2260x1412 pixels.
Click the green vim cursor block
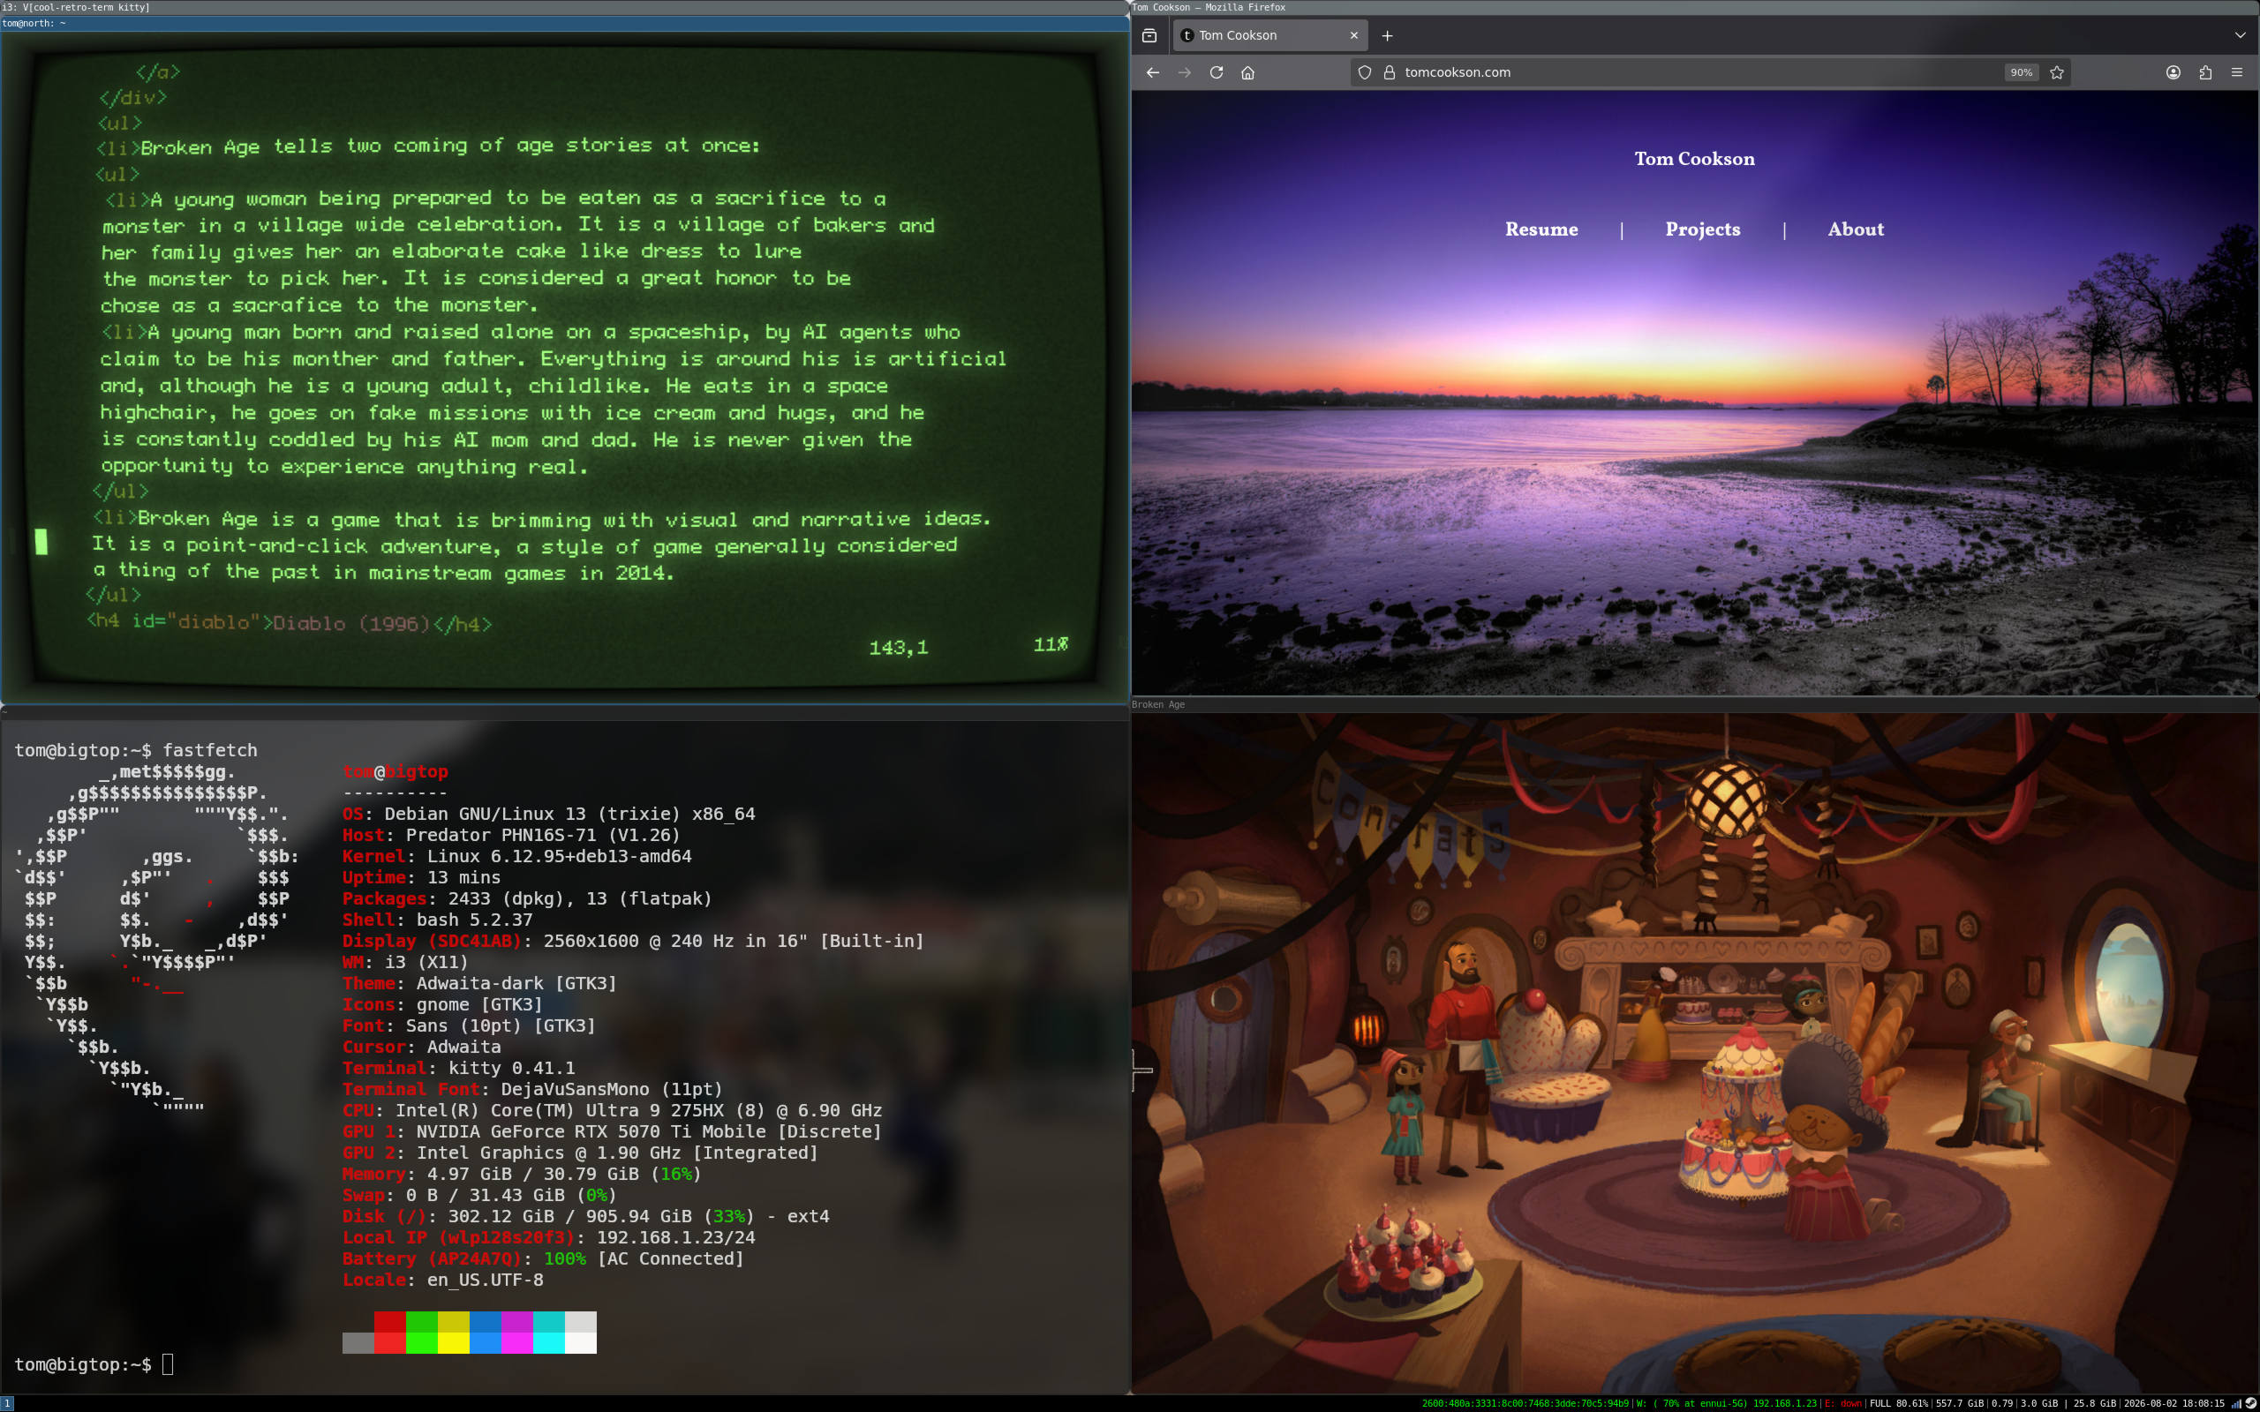pyautogui.click(x=41, y=542)
